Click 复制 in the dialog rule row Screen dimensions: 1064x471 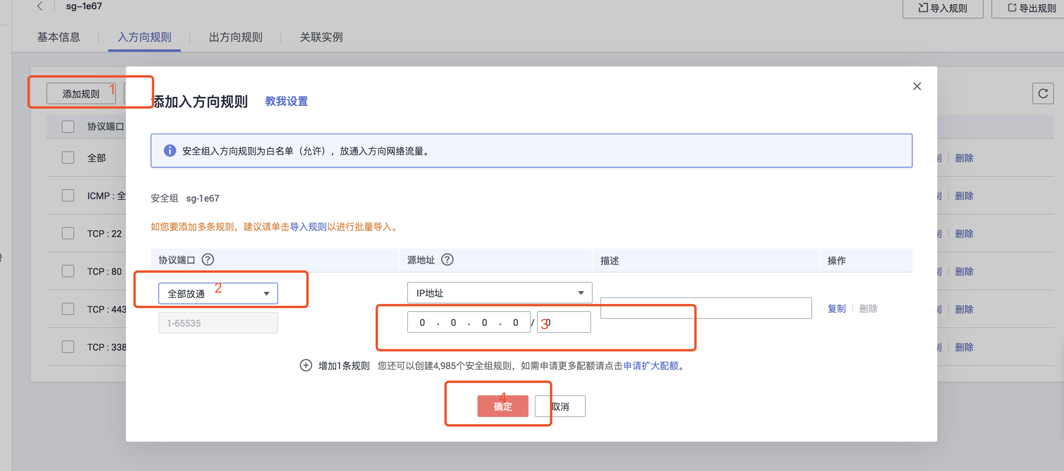[x=837, y=308]
